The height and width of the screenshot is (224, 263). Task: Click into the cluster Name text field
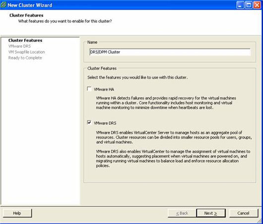(170, 52)
